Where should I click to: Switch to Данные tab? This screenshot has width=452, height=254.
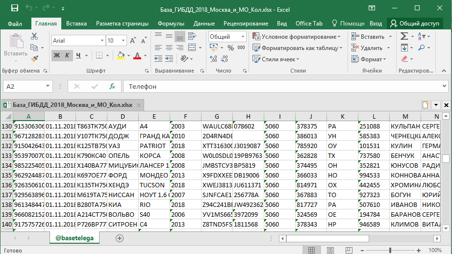pyautogui.click(x=204, y=24)
